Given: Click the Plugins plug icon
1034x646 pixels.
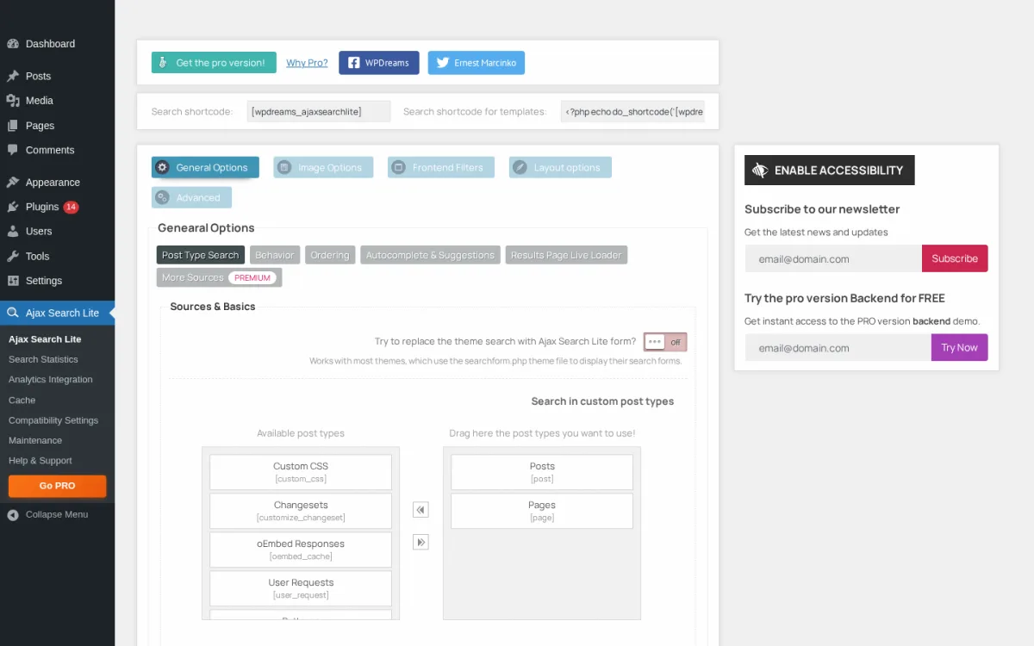Looking at the screenshot, I should coord(13,207).
